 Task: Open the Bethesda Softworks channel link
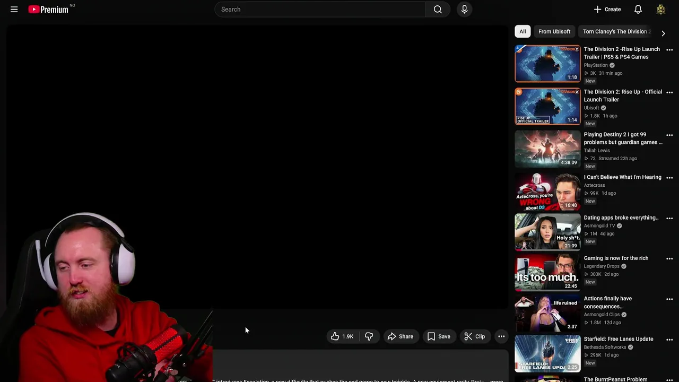605,347
